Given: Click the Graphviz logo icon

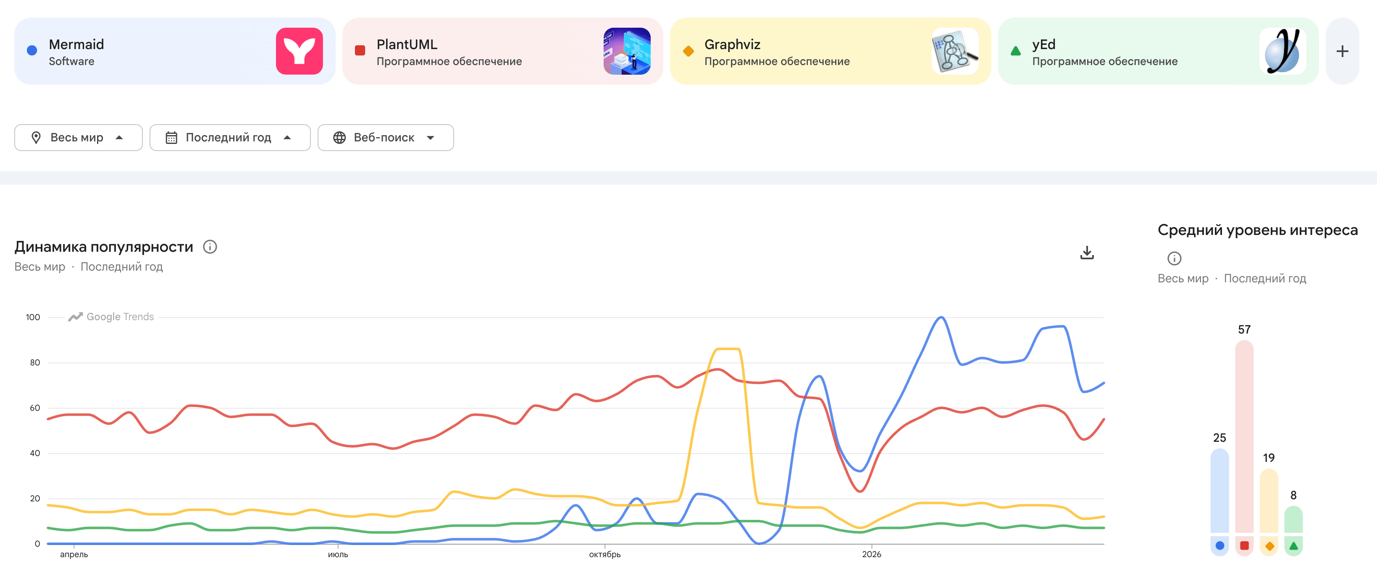Looking at the screenshot, I should (x=955, y=51).
